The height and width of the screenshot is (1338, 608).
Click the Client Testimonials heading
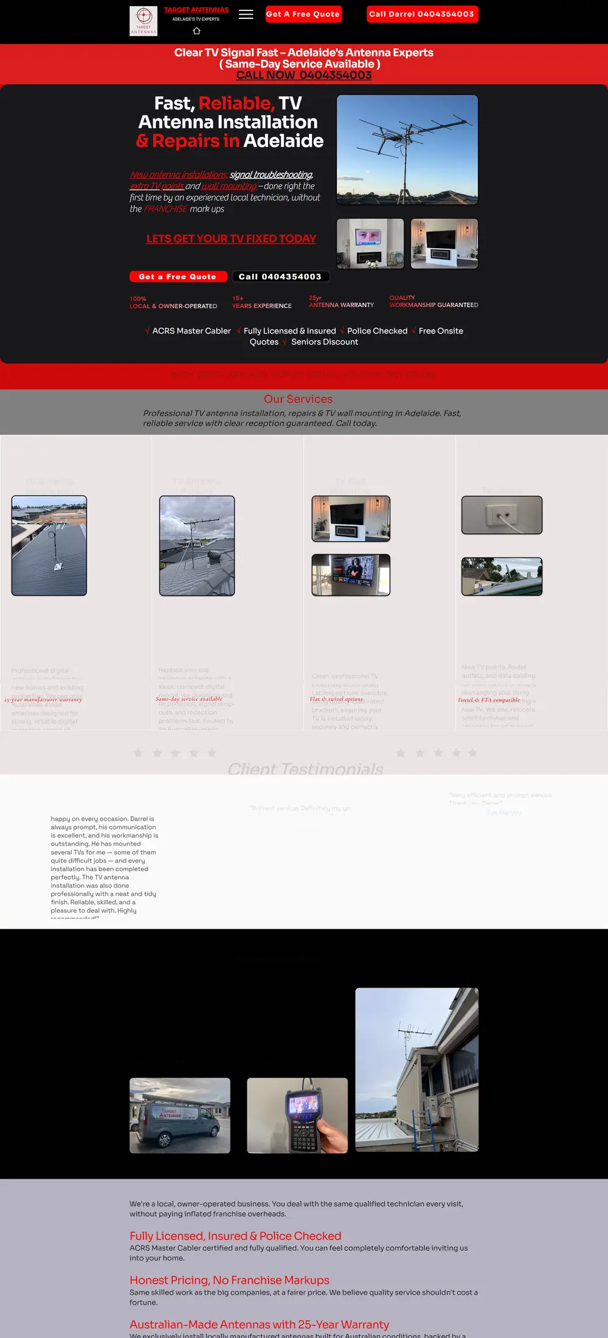[x=306, y=769]
